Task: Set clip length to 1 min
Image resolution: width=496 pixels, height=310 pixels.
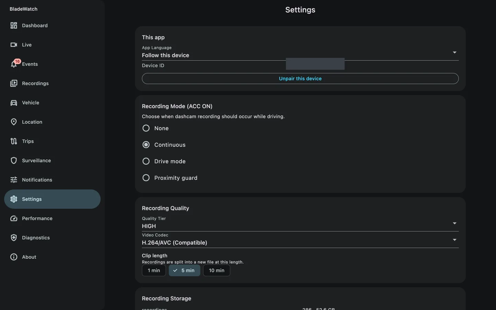Action: click(154, 270)
